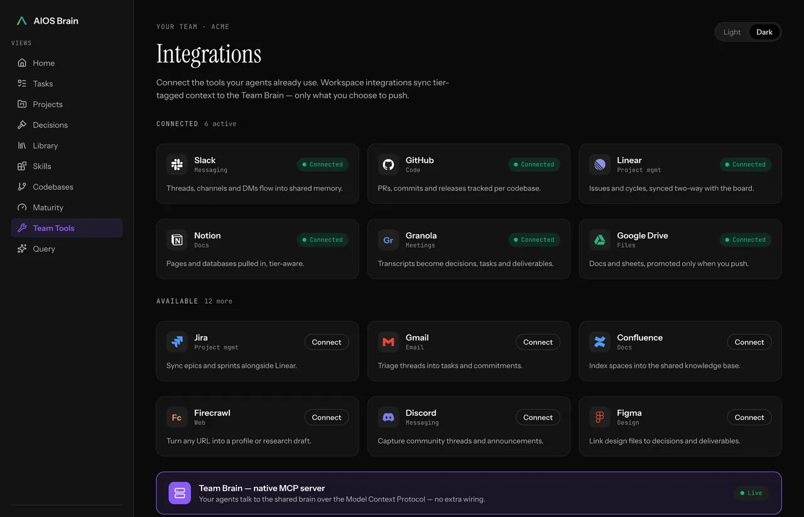
Task: Open the Projects view
Action: pos(67,104)
